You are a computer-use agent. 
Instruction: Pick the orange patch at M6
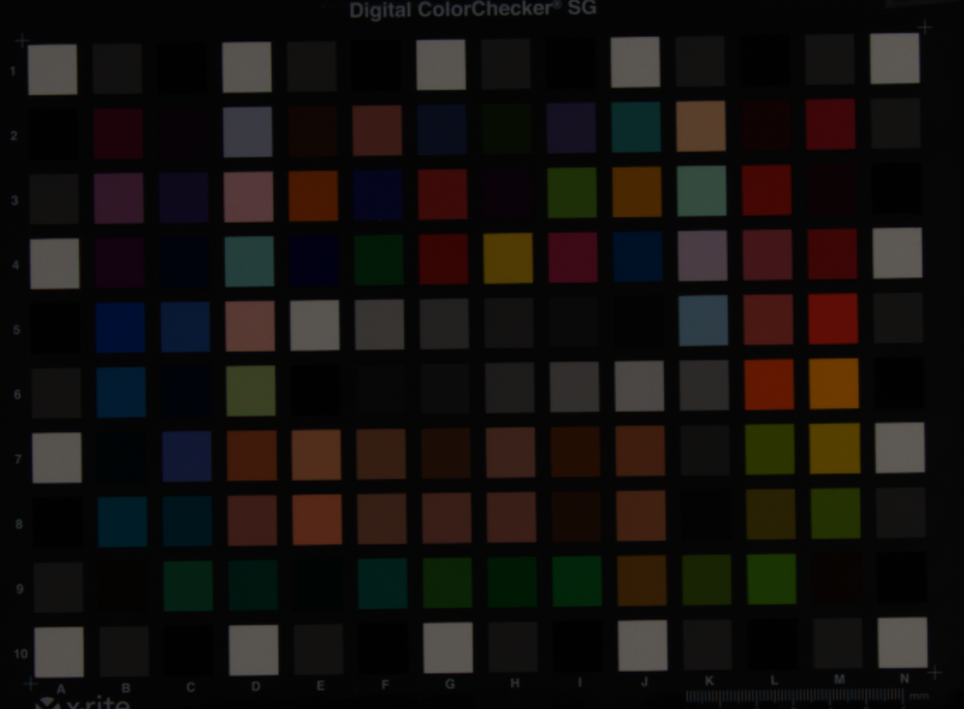coord(834,384)
